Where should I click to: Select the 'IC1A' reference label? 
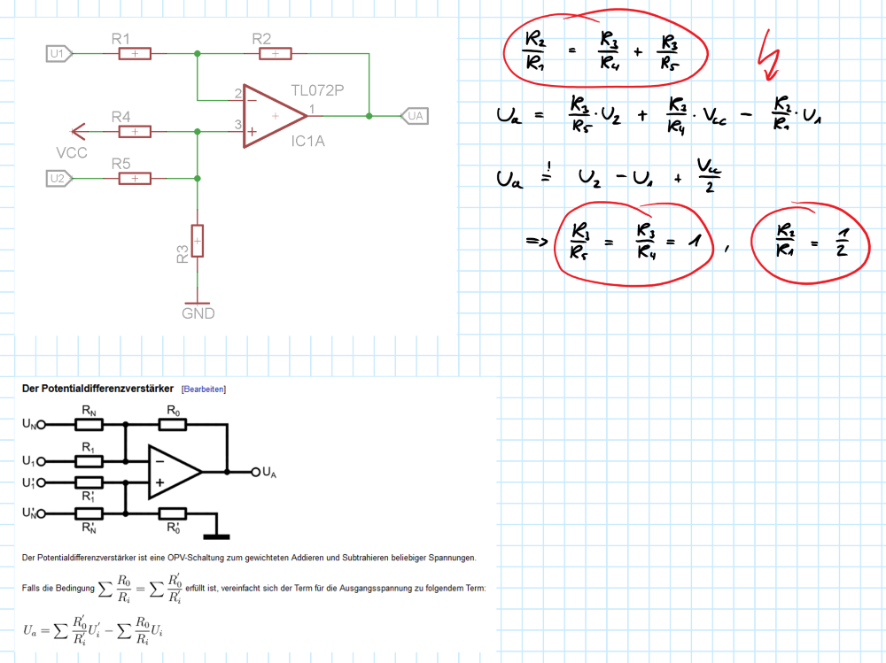point(308,141)
